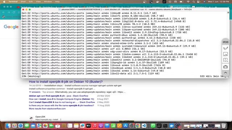
Task: Open Maps app in the Dock
Action: coord(39,126)
